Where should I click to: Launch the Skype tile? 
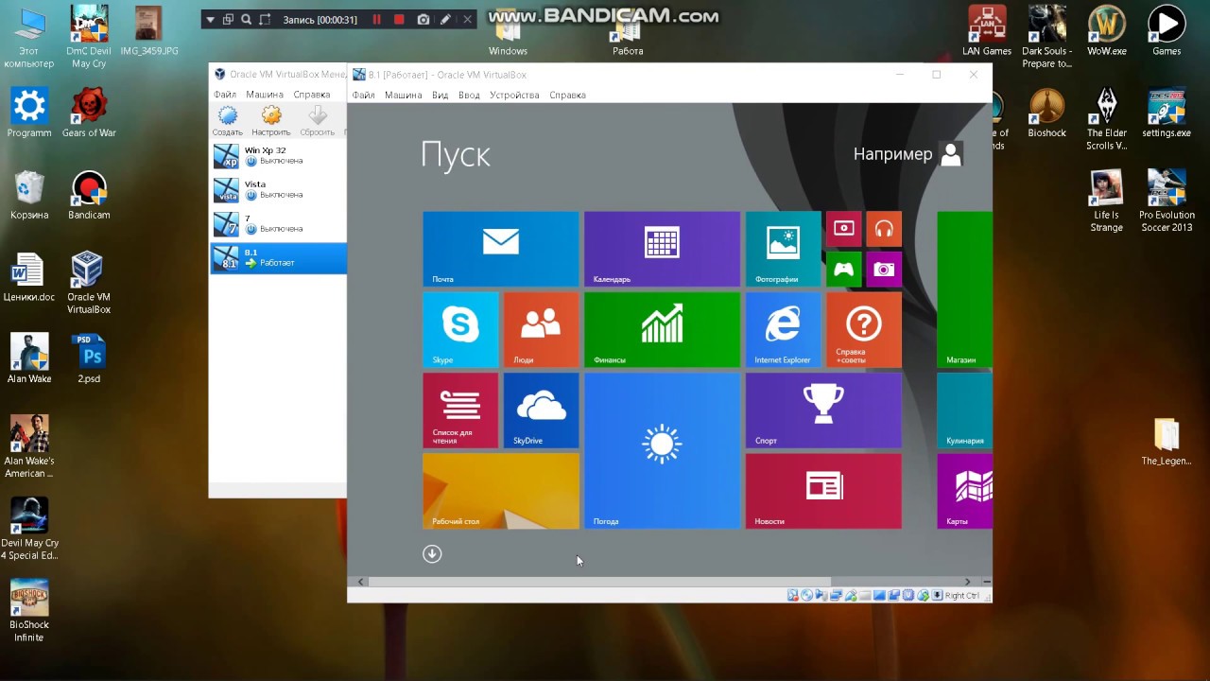coord(460,329)
